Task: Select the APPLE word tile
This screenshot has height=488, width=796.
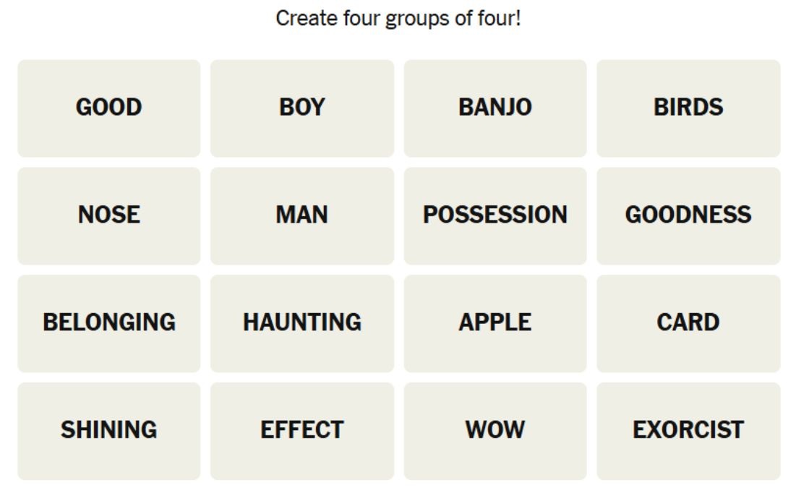Action: [495, 323]
